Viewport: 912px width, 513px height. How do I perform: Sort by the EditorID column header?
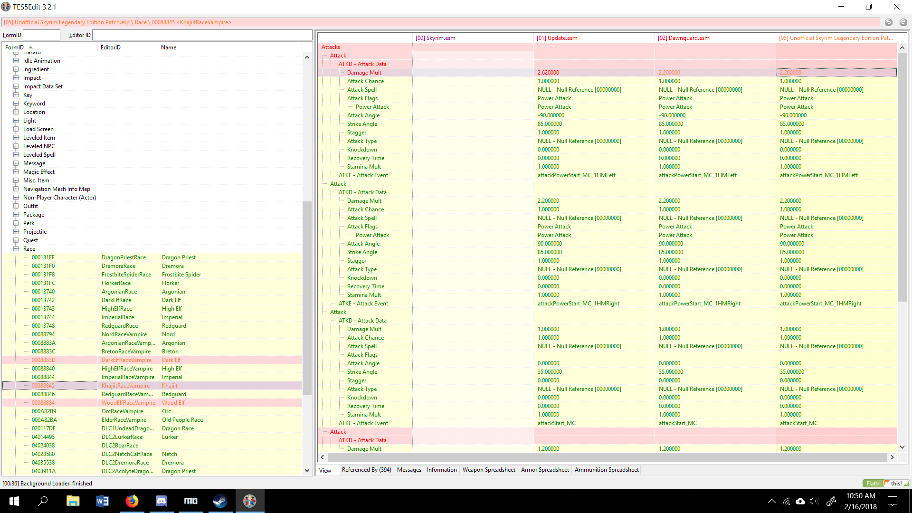[x=128, y=47]
